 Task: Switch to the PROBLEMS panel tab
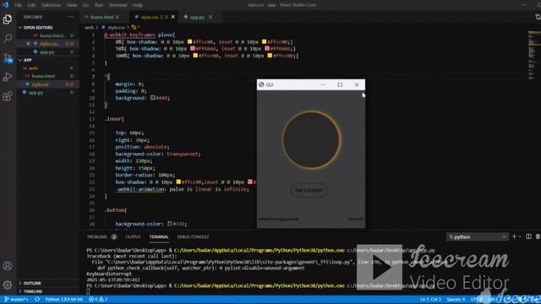(x=97, y=236)
